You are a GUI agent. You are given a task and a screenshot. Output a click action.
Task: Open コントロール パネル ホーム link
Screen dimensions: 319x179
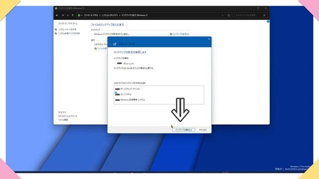(x=68, y=23)
